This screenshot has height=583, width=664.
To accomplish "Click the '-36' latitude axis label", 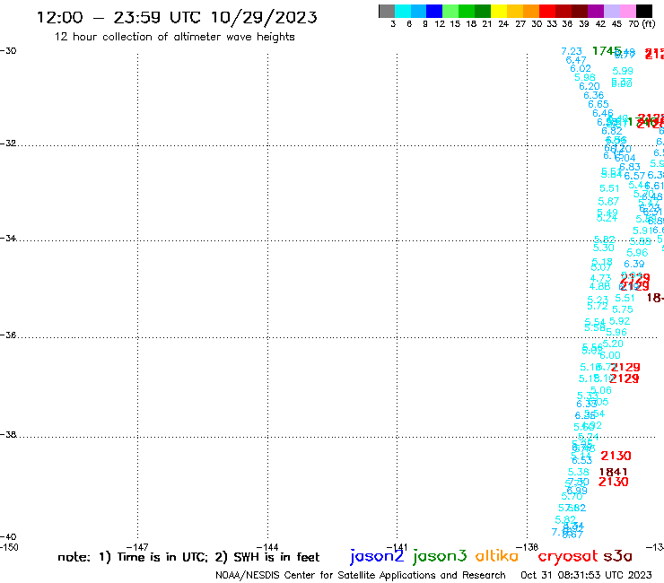I will pyautogui.click(x=8, y=335).
